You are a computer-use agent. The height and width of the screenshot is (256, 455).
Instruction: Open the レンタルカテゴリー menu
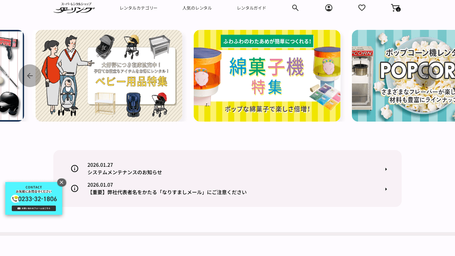pos(139,7)
